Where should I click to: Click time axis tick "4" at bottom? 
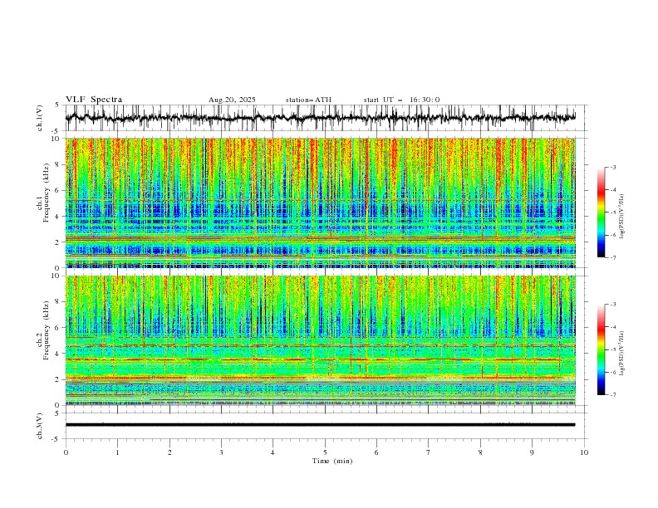point(273,452)
